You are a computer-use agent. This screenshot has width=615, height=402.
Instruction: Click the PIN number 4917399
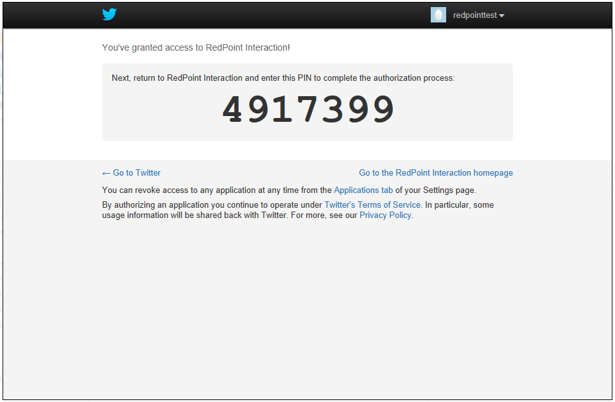(x=308, y=110)
